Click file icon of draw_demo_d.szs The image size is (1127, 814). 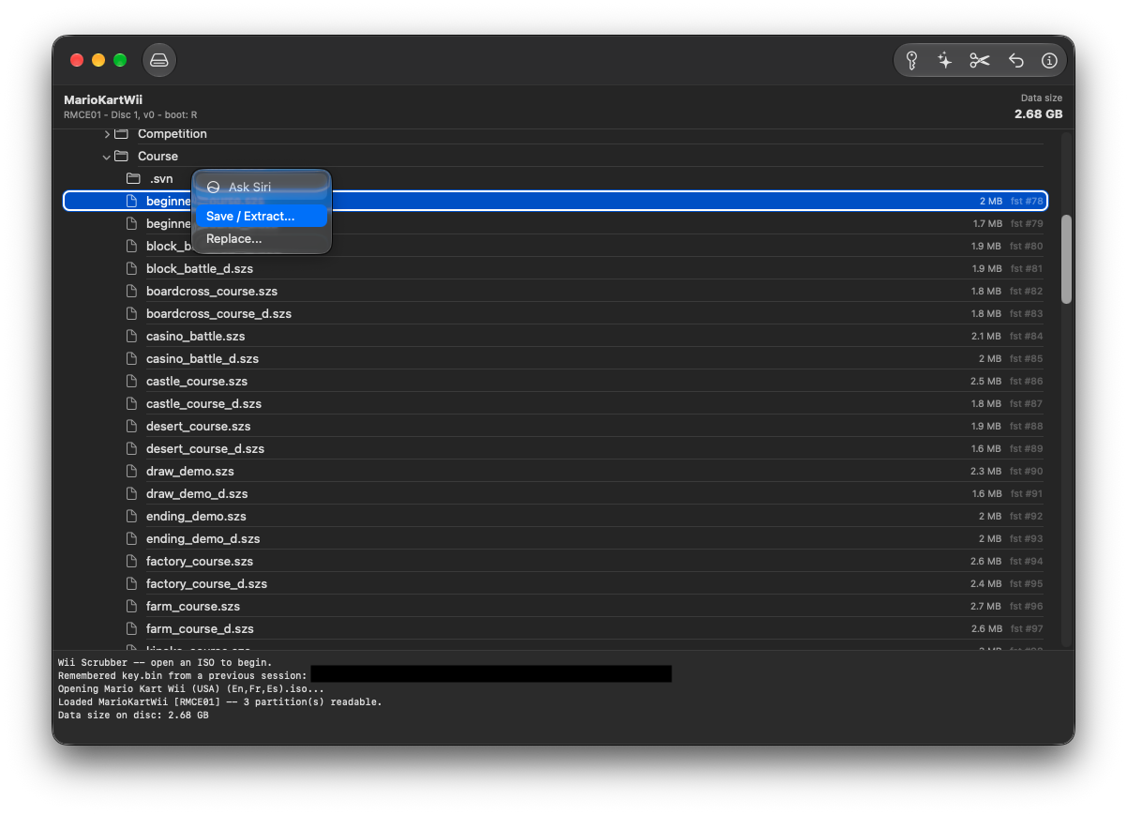point(132,494)
